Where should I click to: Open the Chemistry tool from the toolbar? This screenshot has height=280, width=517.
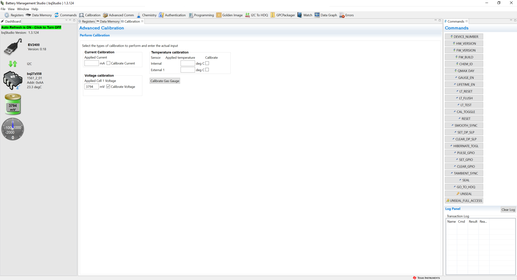pyautogui.click(x=149, y=15)
